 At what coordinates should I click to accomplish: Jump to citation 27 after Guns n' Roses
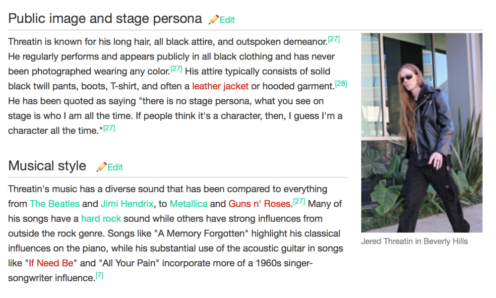tap(299, 201)
